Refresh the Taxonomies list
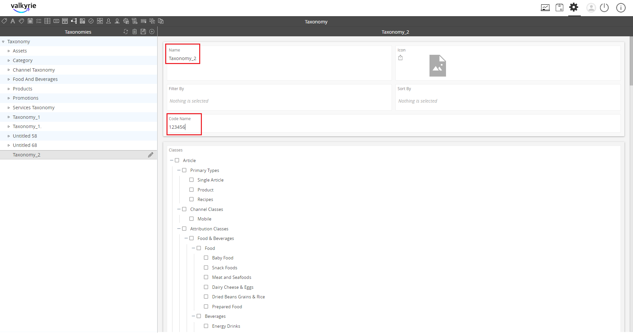The width and height of the screenshot is (633, 333). pyautogui.click(x=126, y=32)
